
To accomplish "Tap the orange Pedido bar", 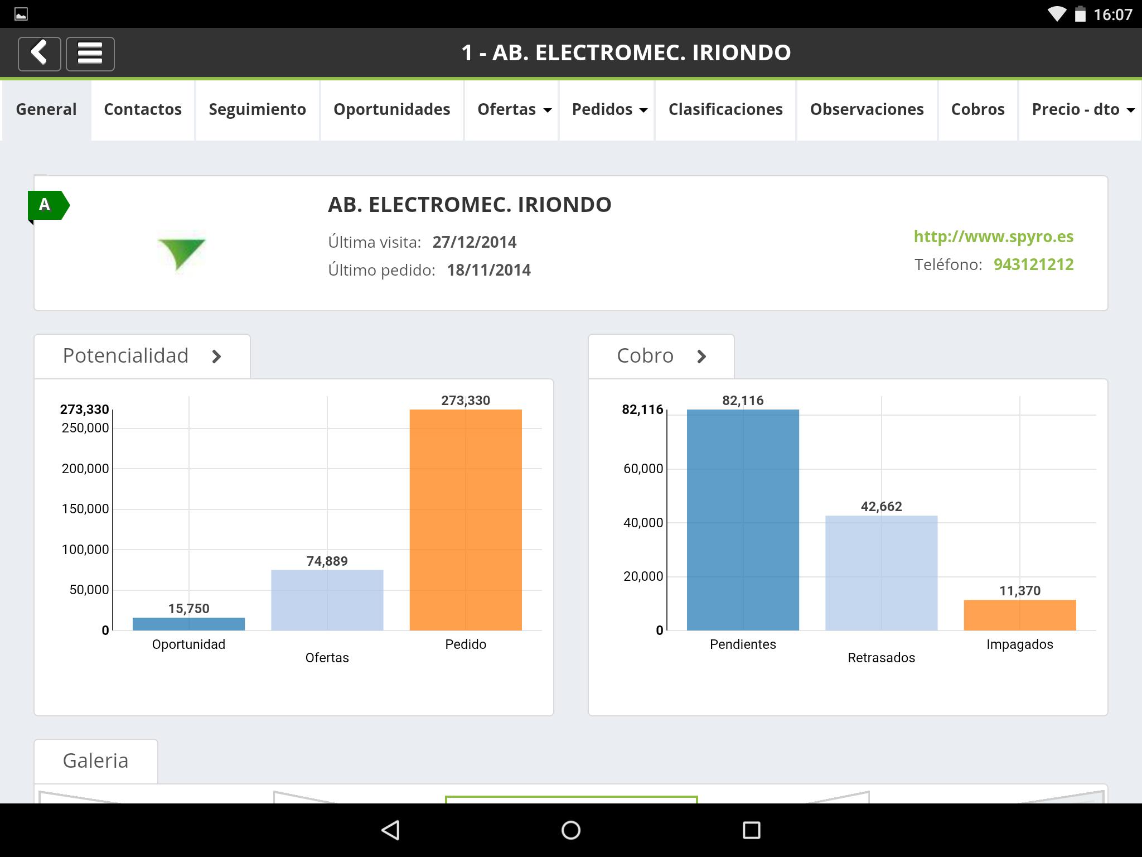I will [466, 519].
